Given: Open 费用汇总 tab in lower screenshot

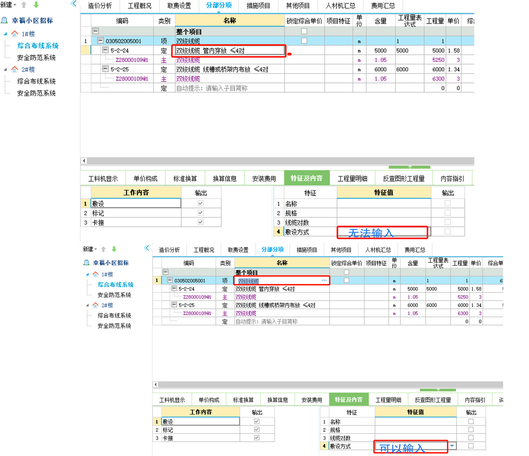Looking at the screenshot, I should point(415,250).
